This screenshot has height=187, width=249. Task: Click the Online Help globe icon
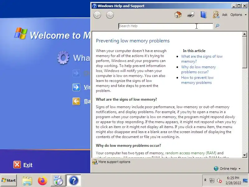point(216,169)
